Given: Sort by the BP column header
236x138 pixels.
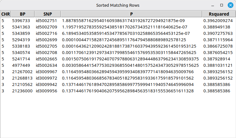Looking at the screenshot, I should pyautogui.click(x=22, y=14).
